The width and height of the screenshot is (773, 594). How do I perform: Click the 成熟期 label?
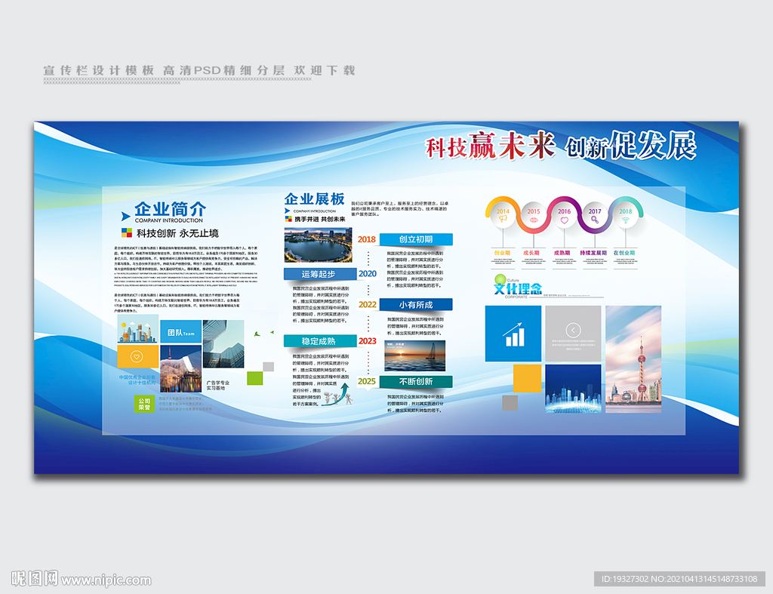562,253
